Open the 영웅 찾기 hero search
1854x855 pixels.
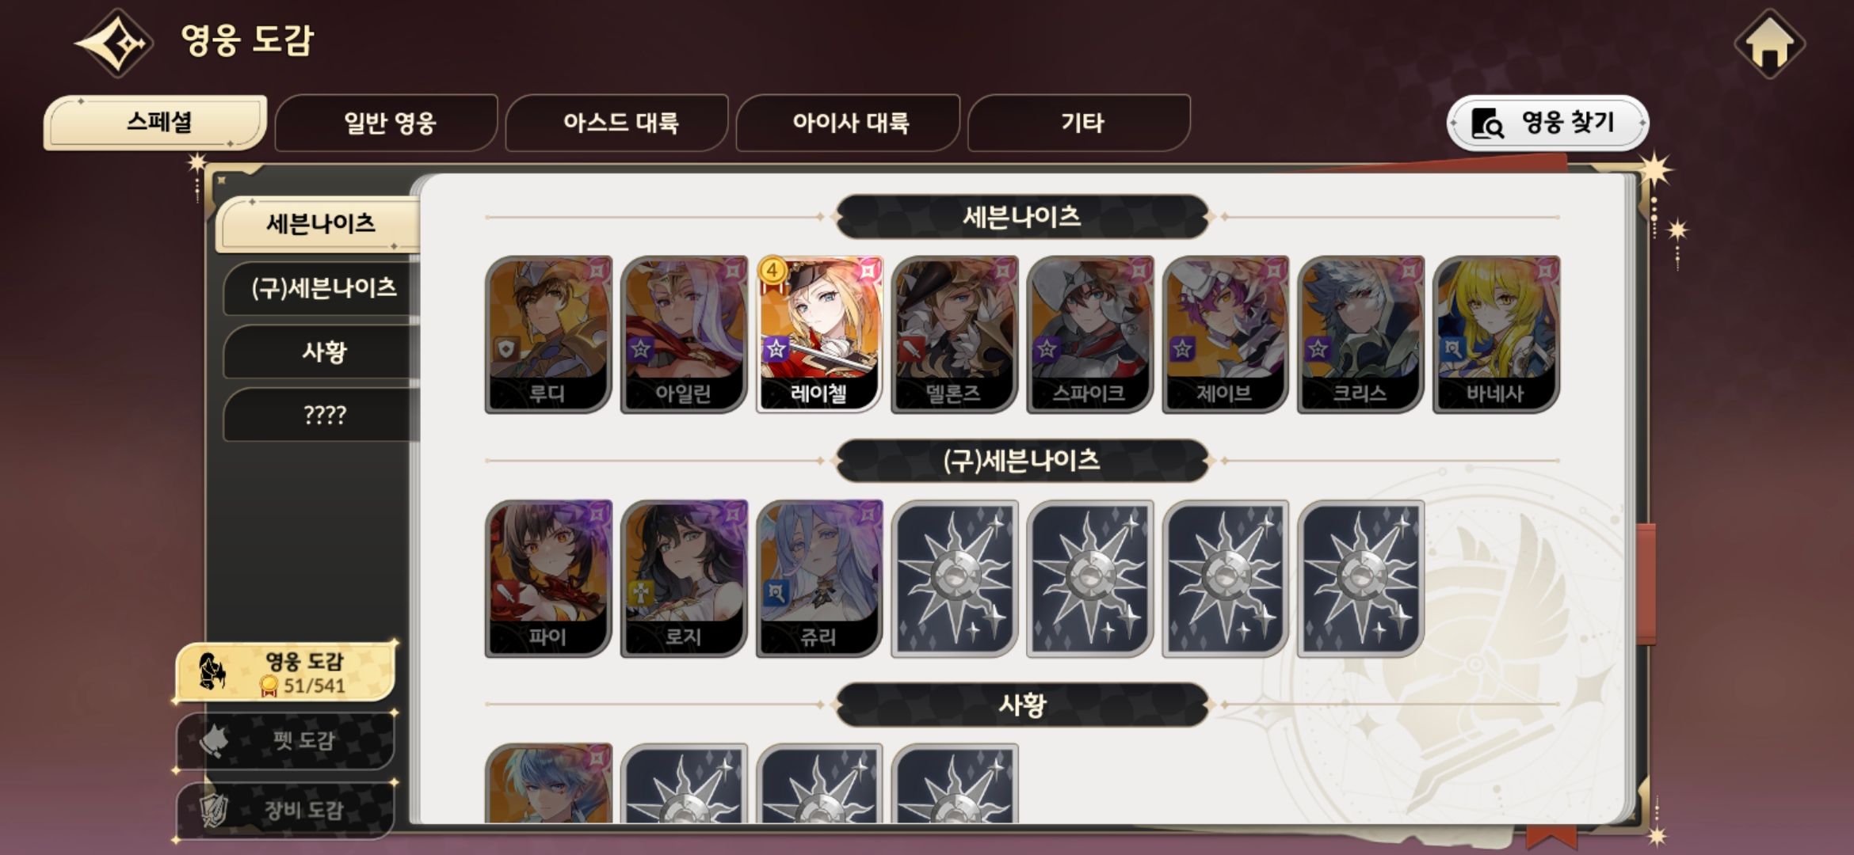pos(1547,123)
